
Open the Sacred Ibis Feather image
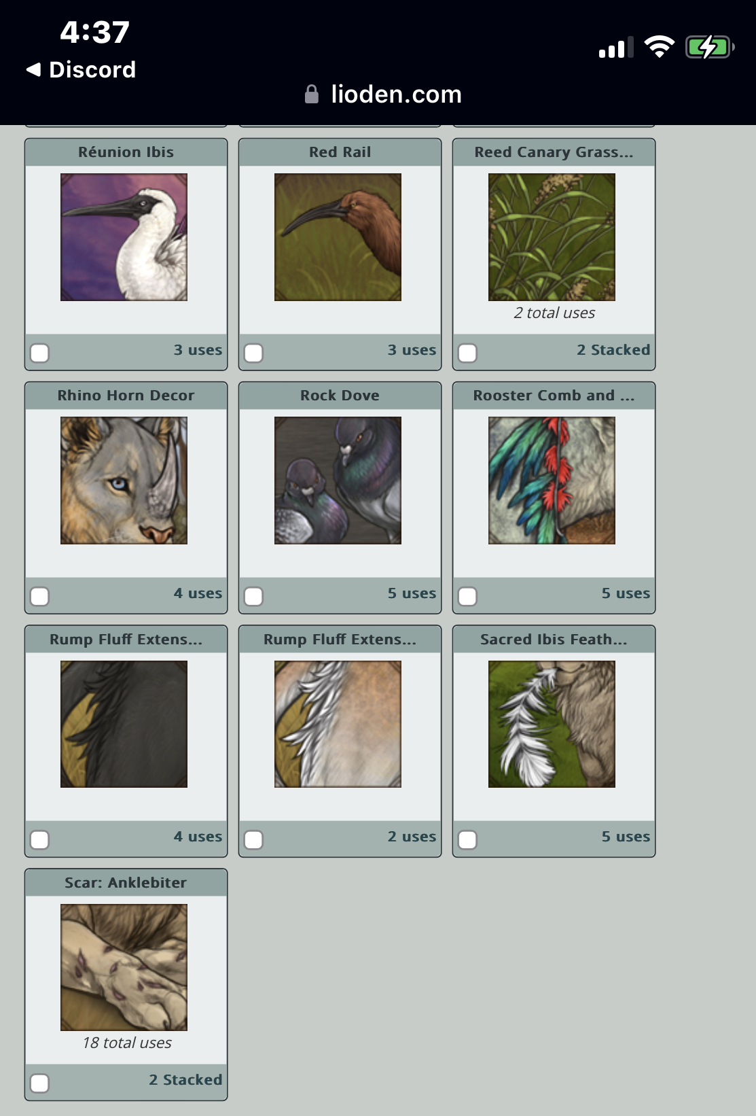pos(552,724)
